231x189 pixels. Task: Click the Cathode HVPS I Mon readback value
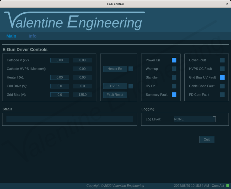click(83, 69)
